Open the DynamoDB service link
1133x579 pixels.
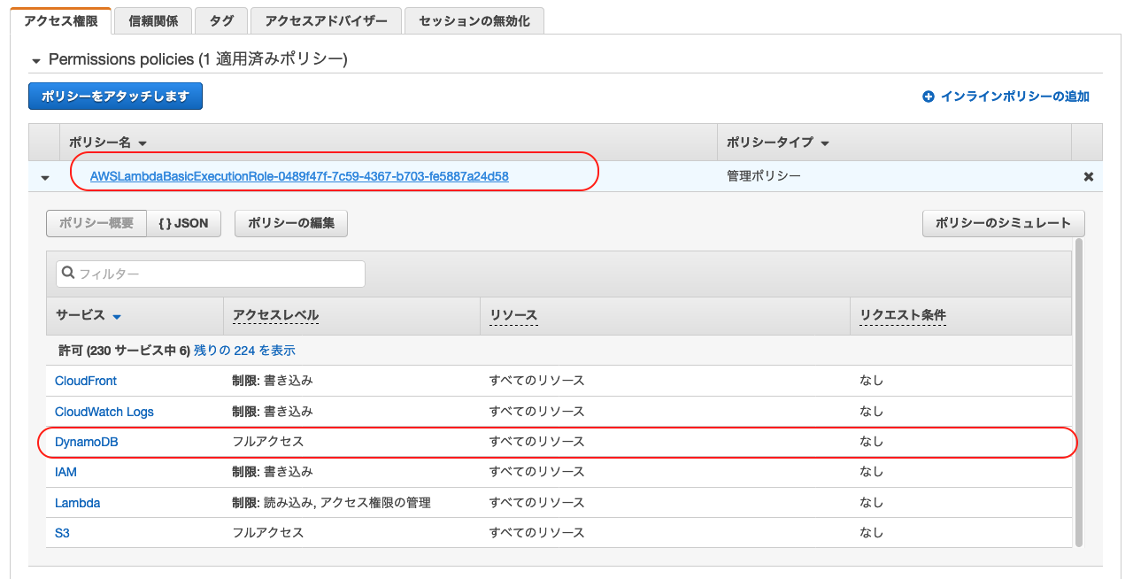pyautogui.click(x=86, y=442)
